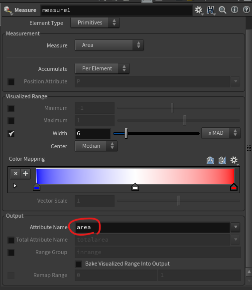Open the Measure Area dropdown

coord(109,45)
